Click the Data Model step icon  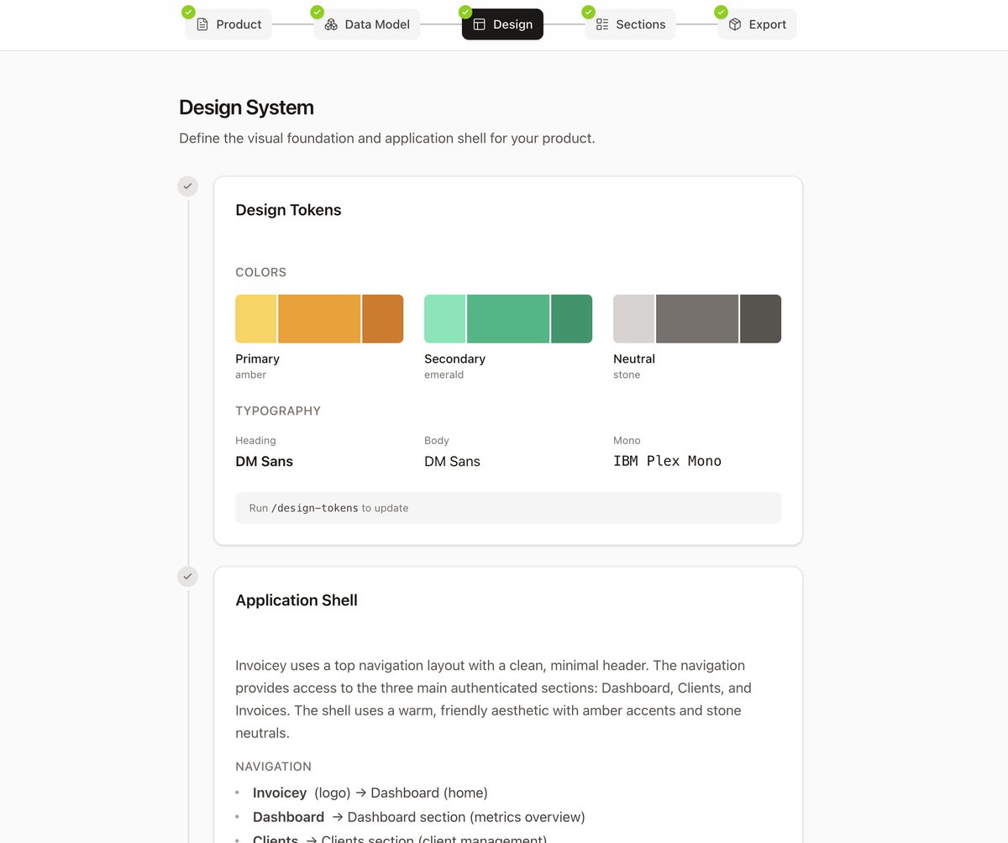coord(331,24)
